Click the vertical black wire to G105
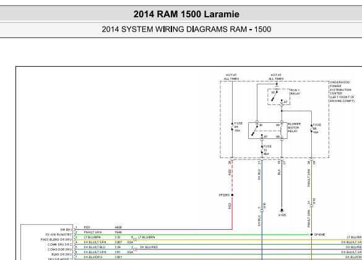 (x=282, y=185)
